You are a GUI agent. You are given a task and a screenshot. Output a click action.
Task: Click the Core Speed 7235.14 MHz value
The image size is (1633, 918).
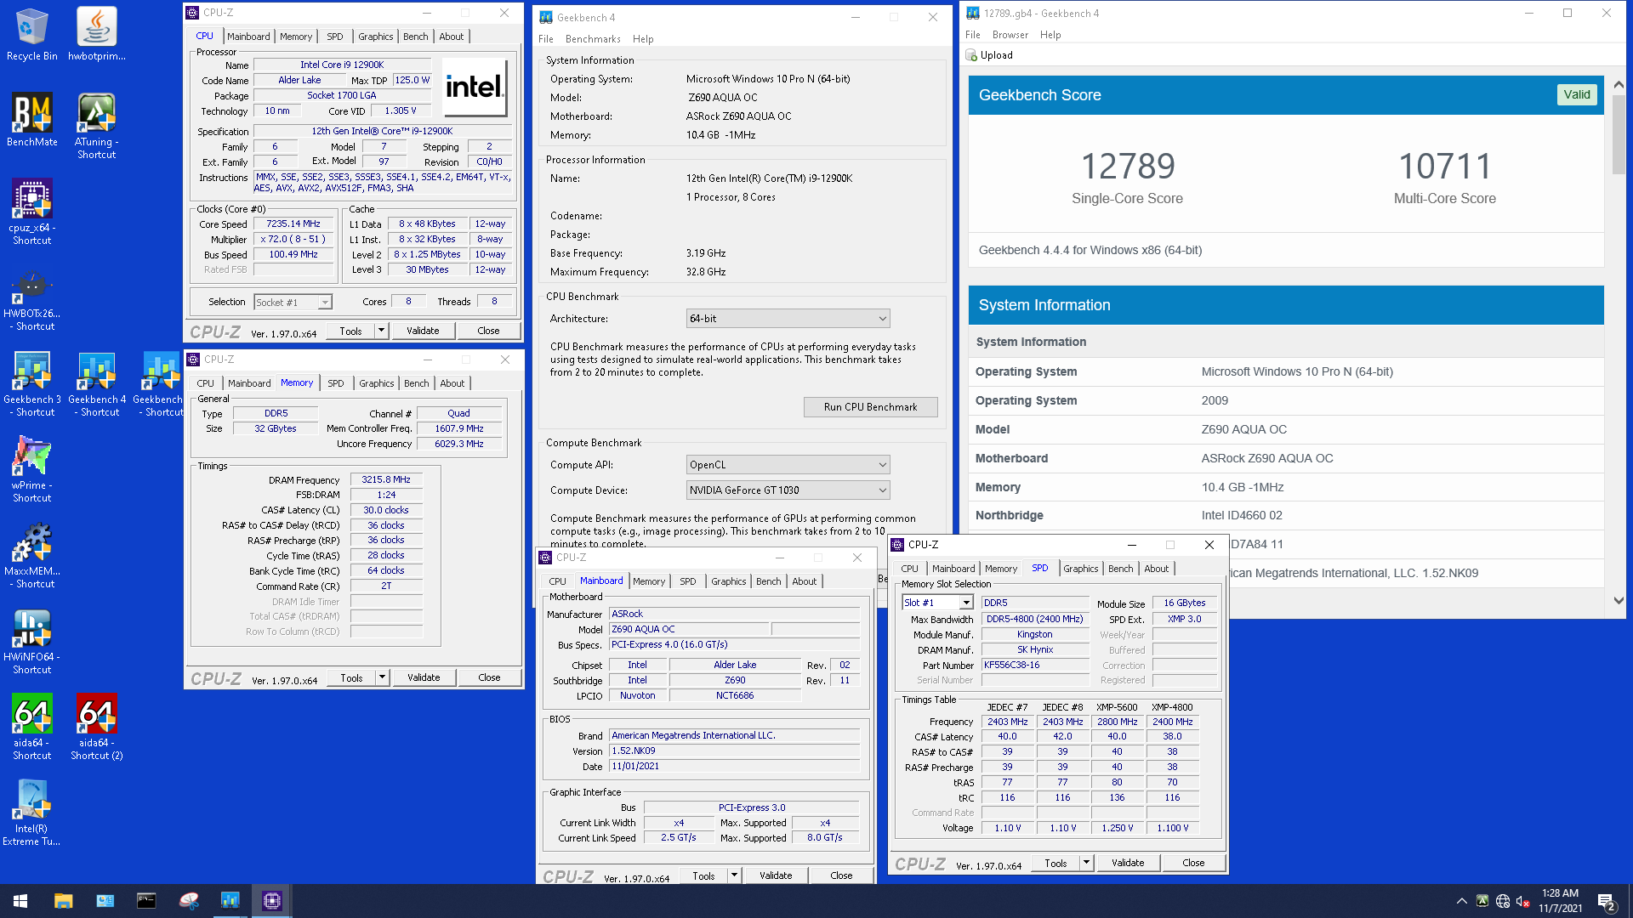pyautogui.click(x=293, y=224)
